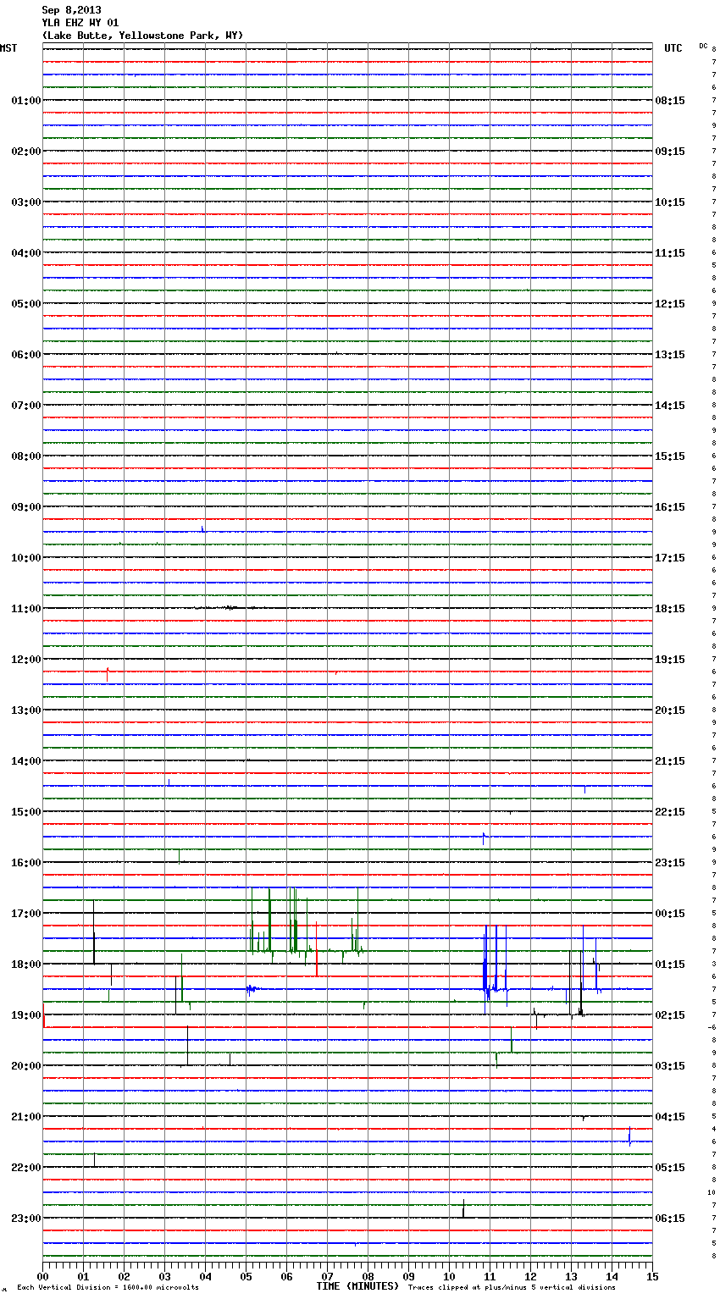
Task: Click the 00:15 UTC time label
Action: (670, 914)
